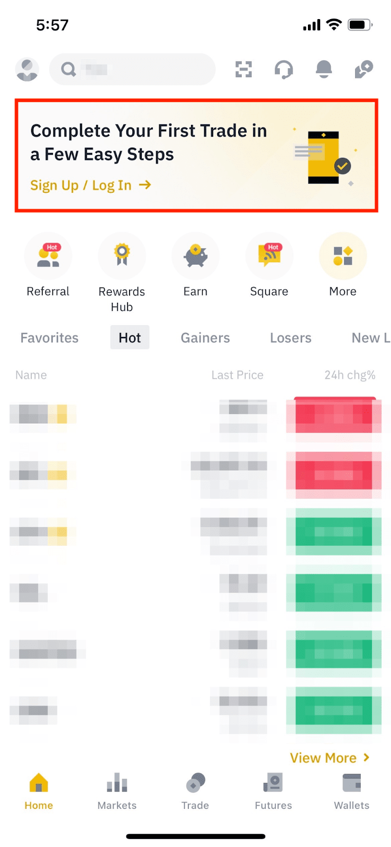This screenshot has width=391, height=847.
Task: Open Earn via the piggy bank icon
Action: coord(195,256)
